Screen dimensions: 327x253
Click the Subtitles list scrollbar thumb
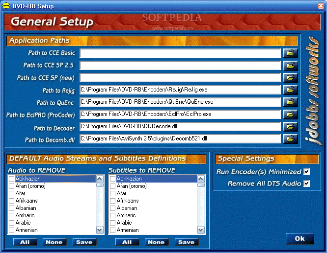tap(201, 185)
